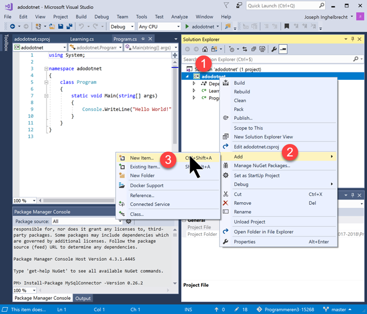Click the Collapse All icon in Solution Explorer
The height and width of the screenshot is (314, 367).
254,49
